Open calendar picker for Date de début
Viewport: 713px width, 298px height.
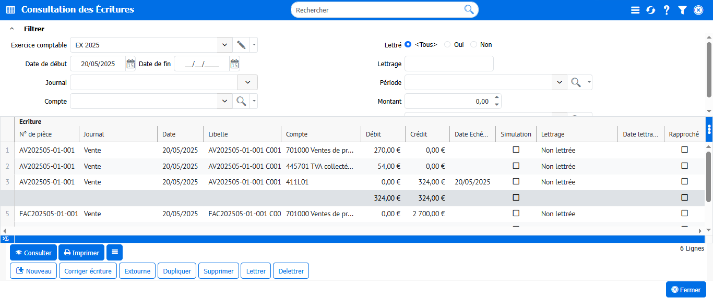(x=130, y=64)
